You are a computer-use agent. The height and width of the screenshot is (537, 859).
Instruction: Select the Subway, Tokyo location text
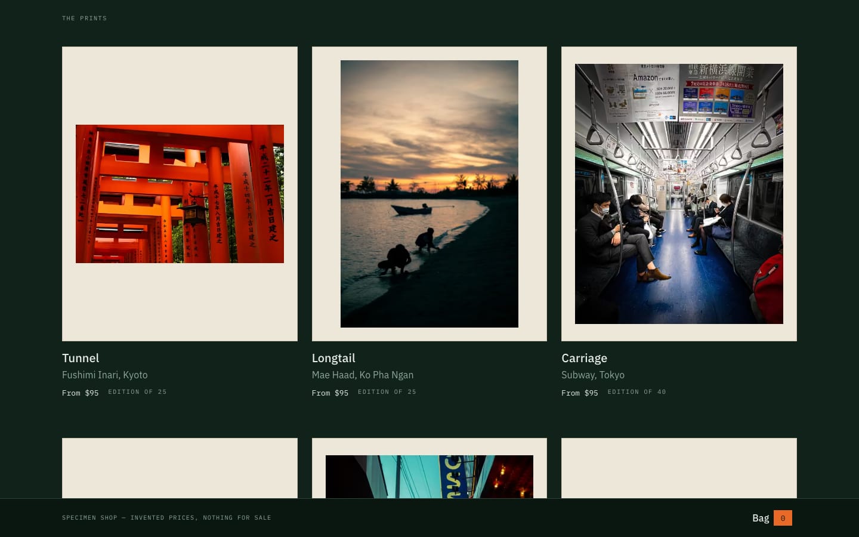coord(593,375)
